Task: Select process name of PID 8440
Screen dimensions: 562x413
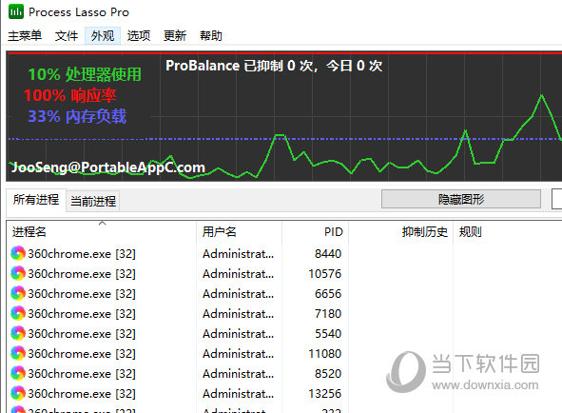Action: click(82, 254)
